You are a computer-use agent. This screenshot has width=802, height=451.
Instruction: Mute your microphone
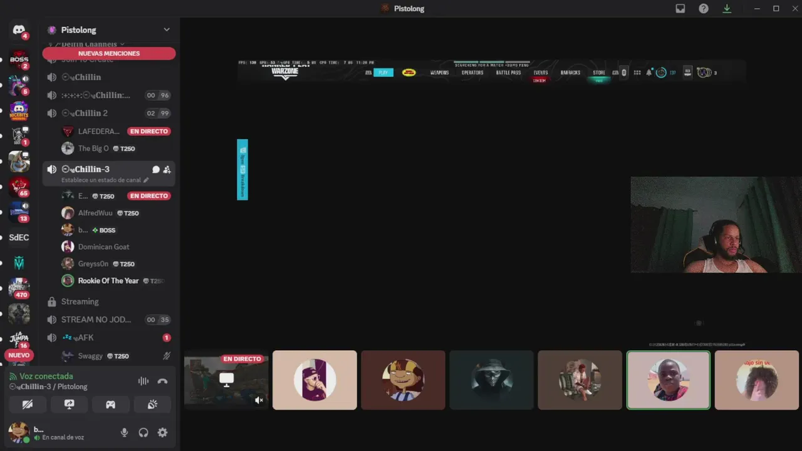(124, 432)
